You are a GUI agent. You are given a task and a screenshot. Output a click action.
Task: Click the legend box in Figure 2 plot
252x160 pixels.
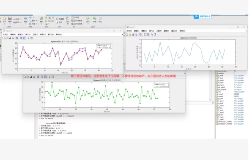pos(103,47)
